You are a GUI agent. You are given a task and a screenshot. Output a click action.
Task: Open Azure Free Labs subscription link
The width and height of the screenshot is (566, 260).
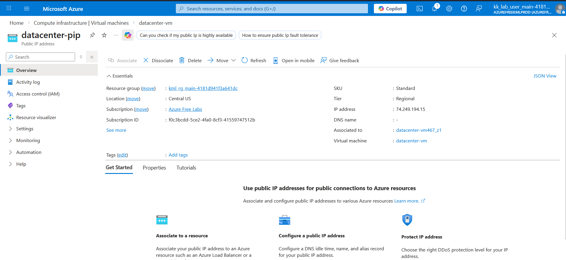[x=185, y=109]
